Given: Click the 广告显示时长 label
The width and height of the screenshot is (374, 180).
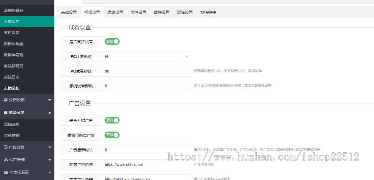Looking at the screenshot, I should (x=81, y=150).
